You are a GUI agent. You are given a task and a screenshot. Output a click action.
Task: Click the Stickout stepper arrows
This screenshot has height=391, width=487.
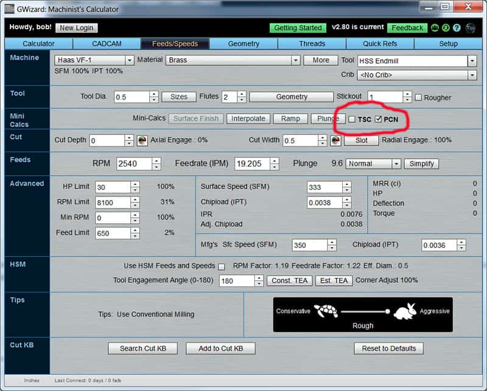[x=407, y=97]
